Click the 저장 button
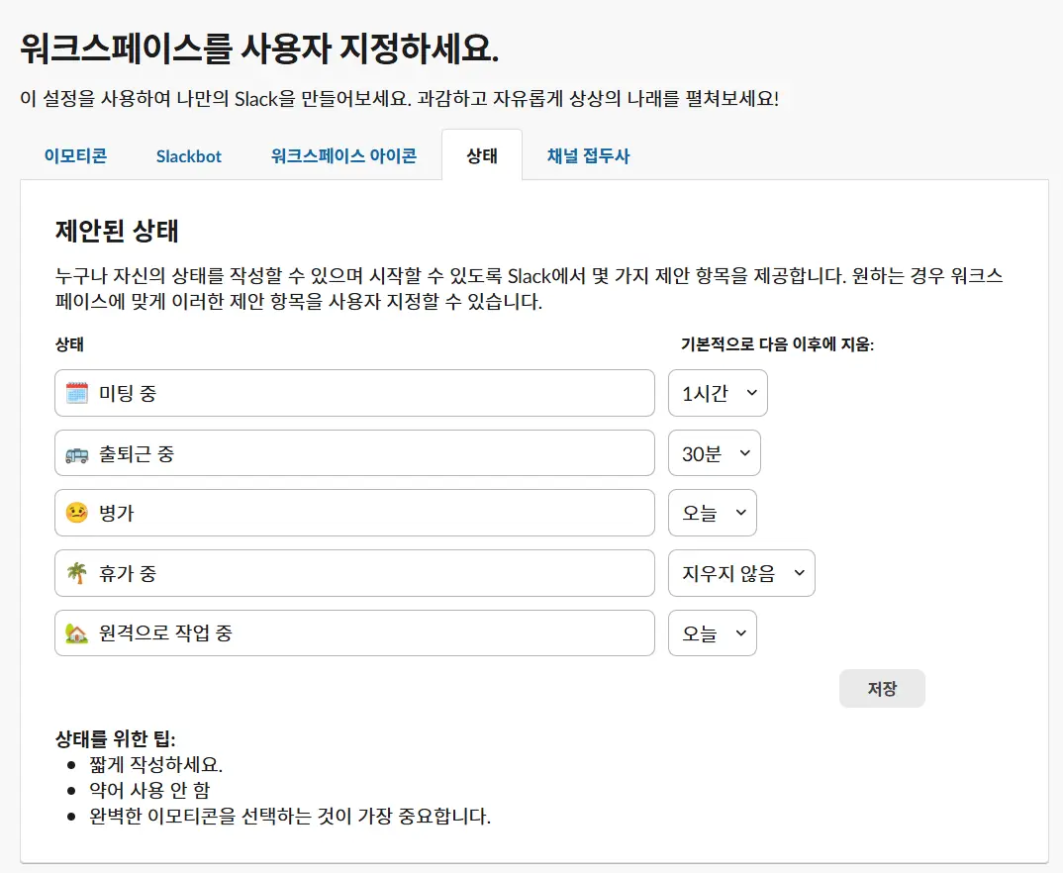The height and width of the screenshot is (873, 1063). coord(882,689)
